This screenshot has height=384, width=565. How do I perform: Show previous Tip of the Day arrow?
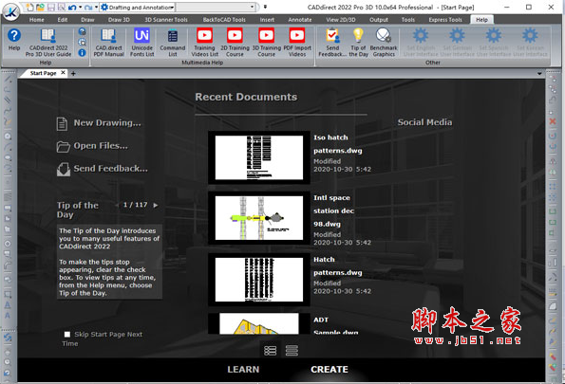[x=117, y=205]
